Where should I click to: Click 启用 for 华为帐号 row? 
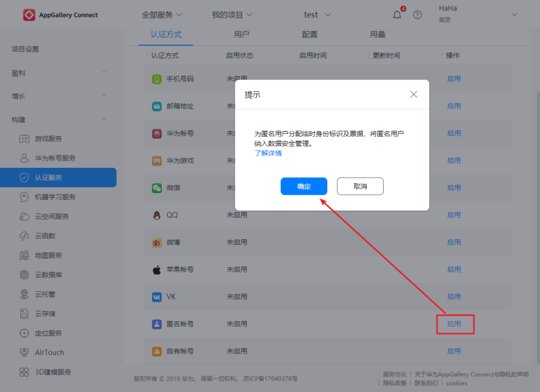453,133
